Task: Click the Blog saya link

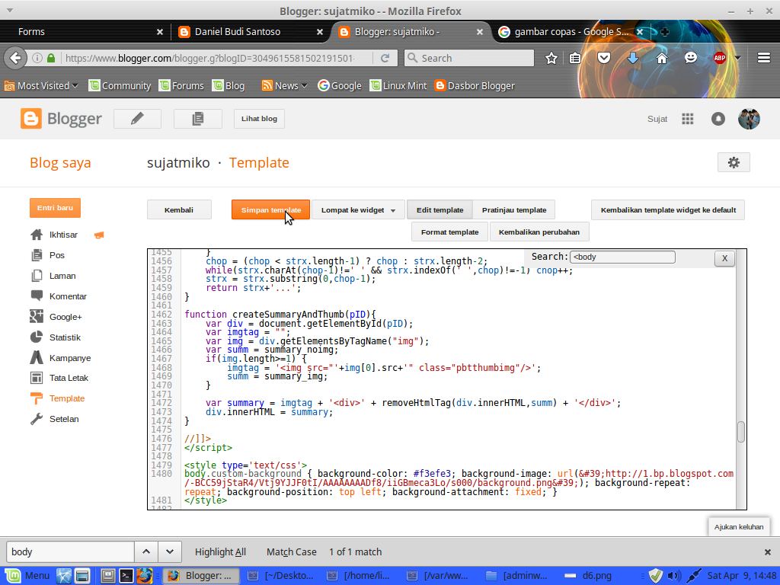Action: (60, 163)
